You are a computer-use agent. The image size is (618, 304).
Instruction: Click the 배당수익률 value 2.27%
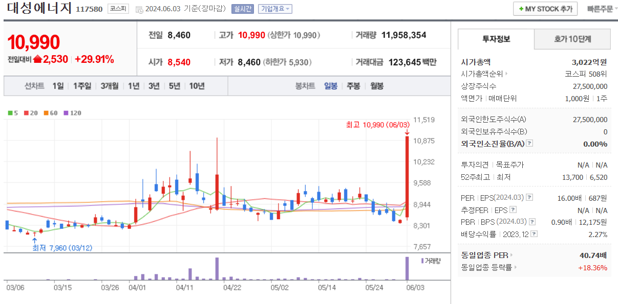tap(598, 235)
